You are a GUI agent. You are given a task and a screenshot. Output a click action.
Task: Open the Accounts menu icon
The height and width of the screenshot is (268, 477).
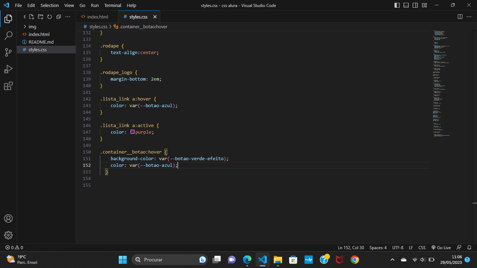click(x=8, y=218)
